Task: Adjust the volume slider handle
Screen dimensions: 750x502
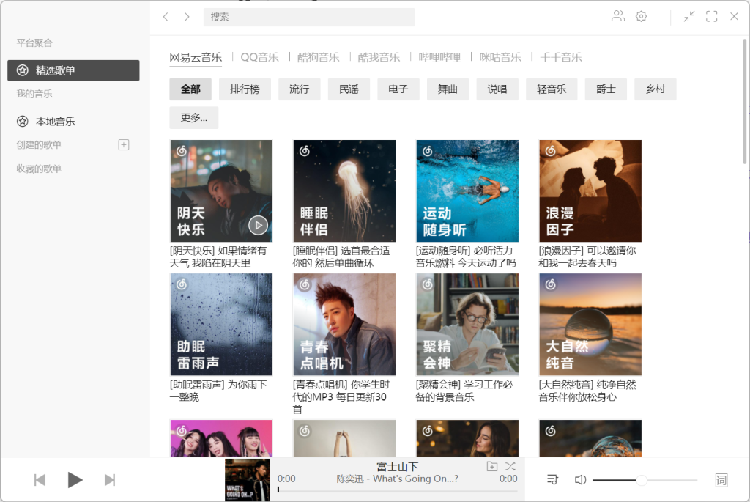Action: (x=642, y=480)
